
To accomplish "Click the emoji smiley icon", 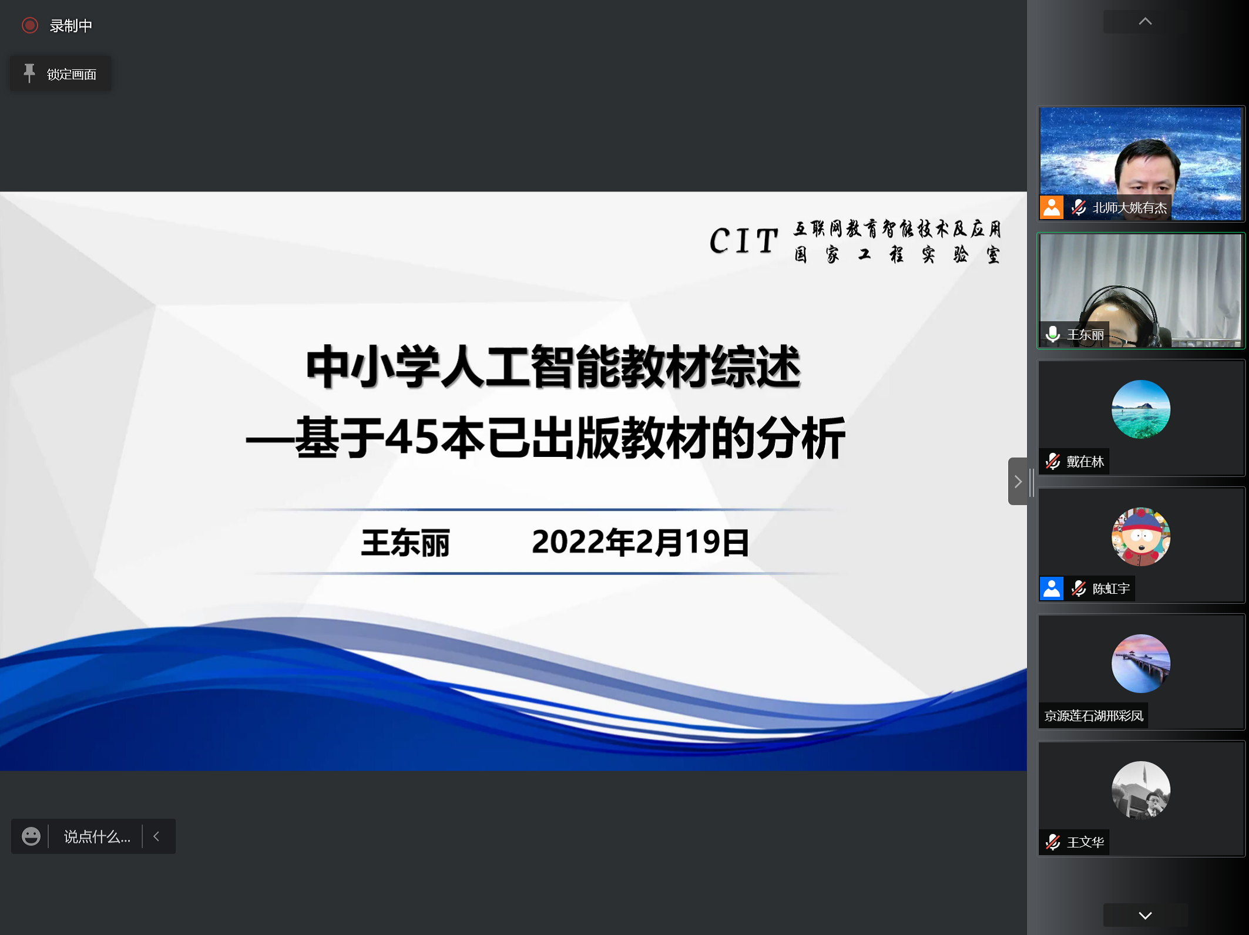I will 31,836.
